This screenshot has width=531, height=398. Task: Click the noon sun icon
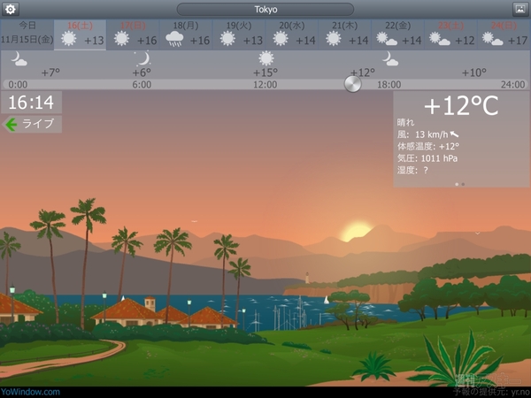[x=266, y=58]
